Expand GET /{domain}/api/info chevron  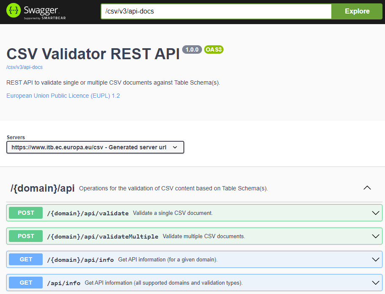pyautogui.click(x=375, y=259)
